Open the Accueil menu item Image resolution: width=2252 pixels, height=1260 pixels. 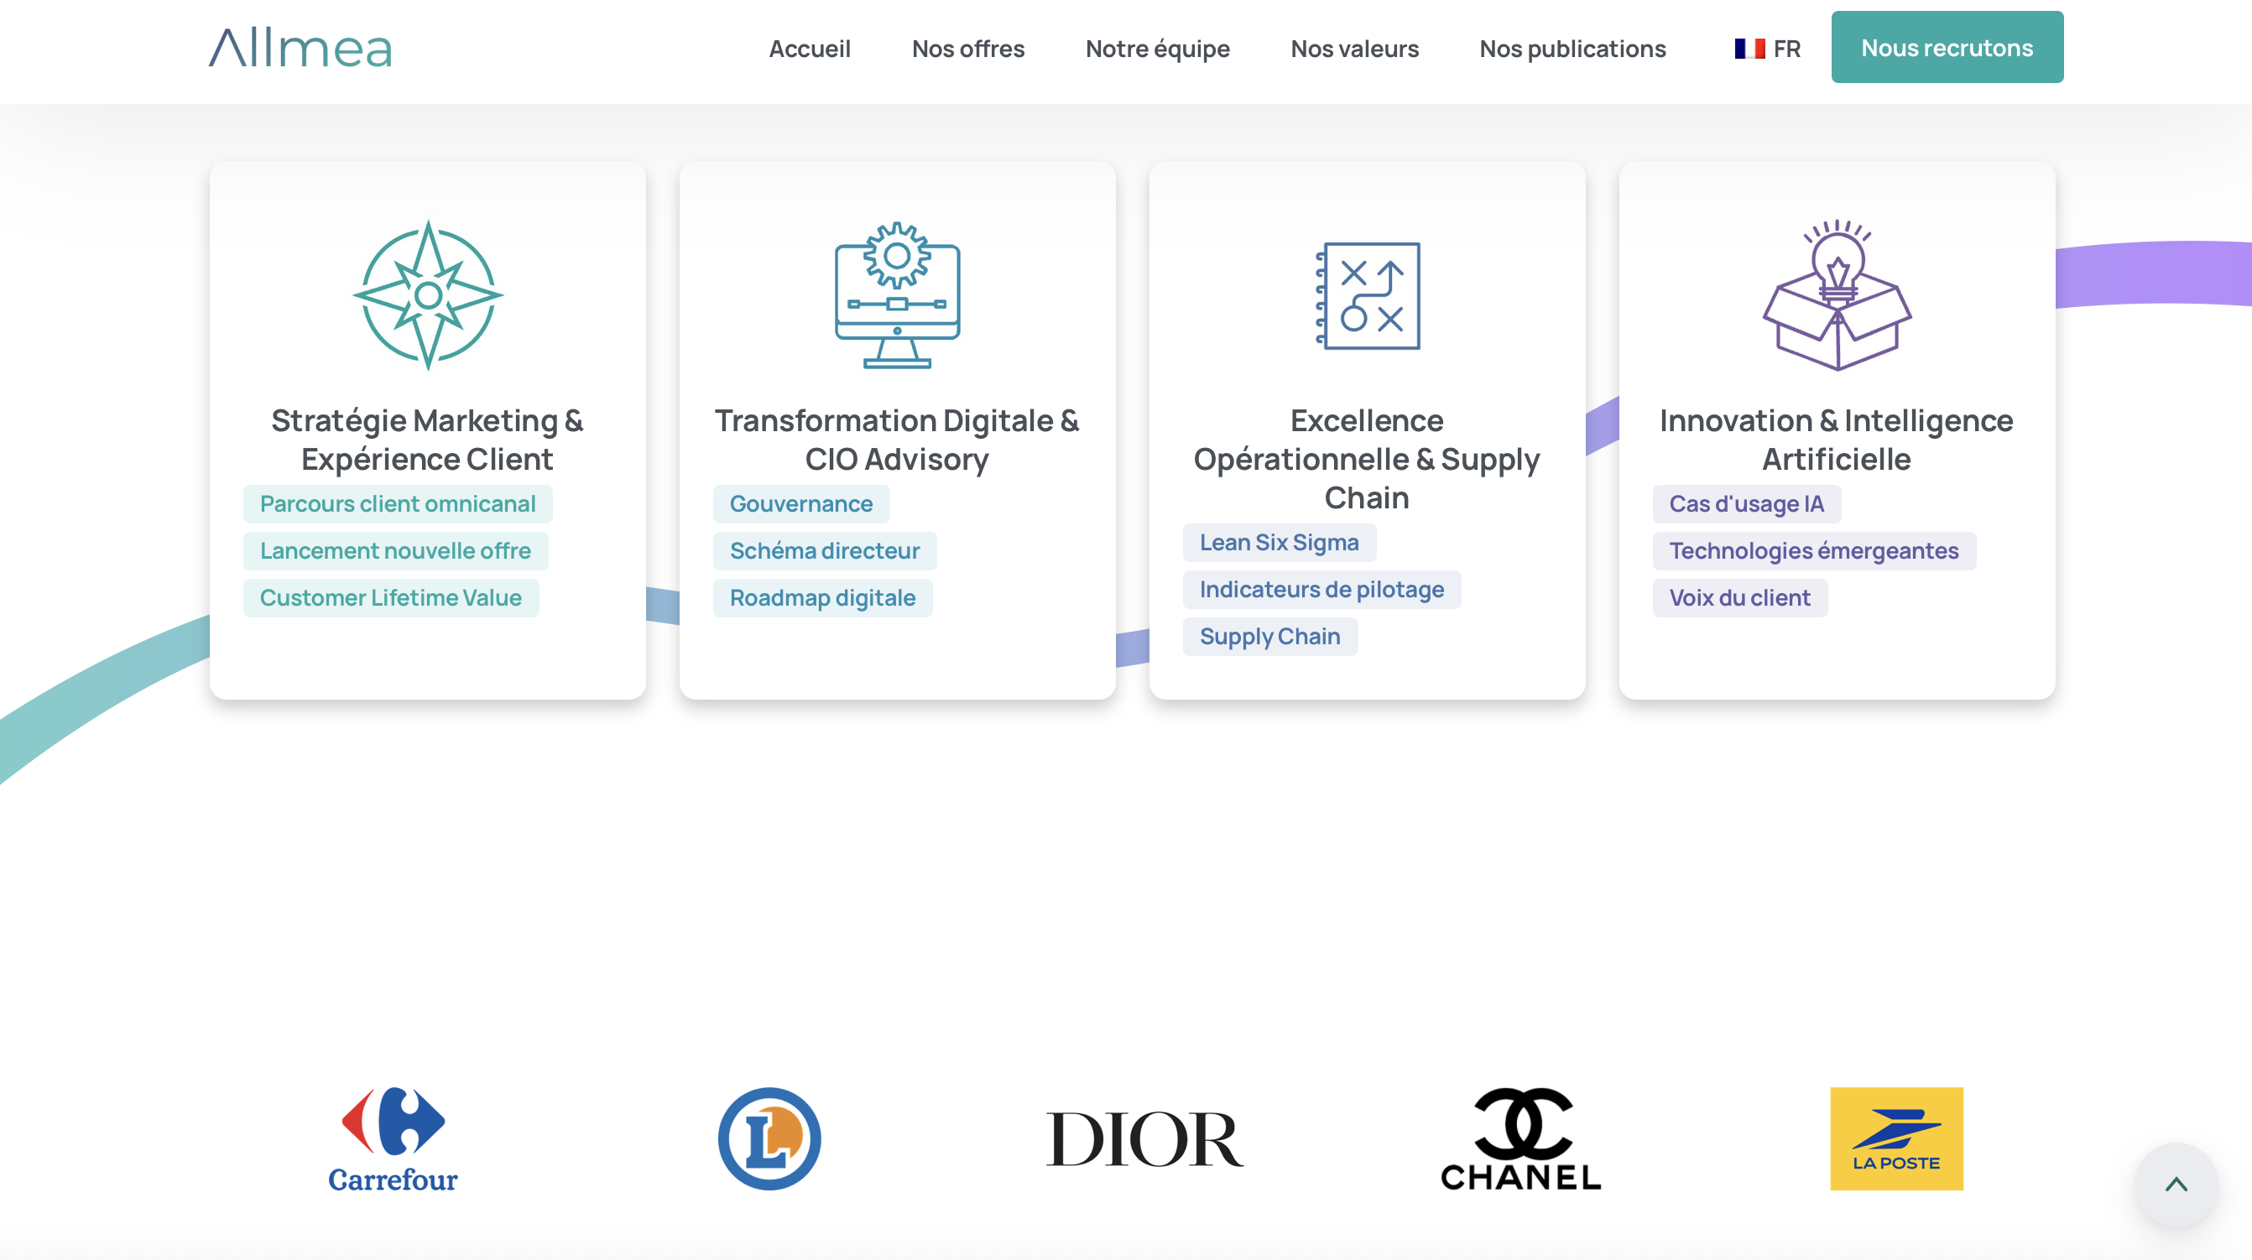tap(810, 49)
